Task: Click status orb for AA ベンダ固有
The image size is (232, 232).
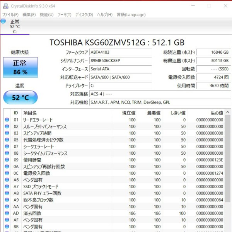Action: click(7, 206)
